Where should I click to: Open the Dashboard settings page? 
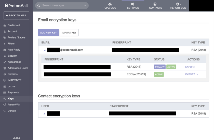click(14, 25)
